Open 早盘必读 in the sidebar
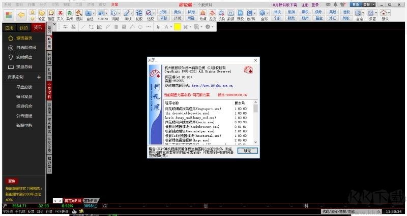This screenshot has width=407, height=216. 24,87
